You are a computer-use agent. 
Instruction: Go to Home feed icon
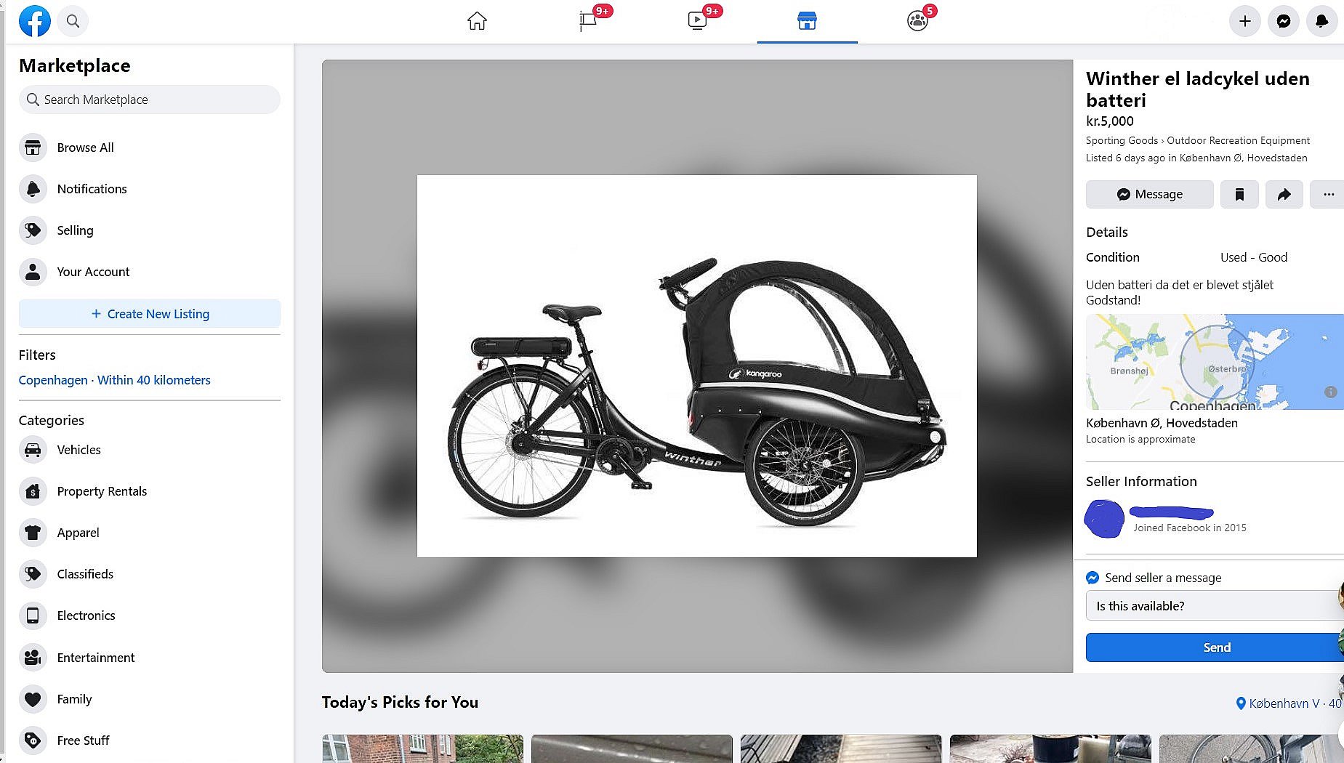coord(477,21)
